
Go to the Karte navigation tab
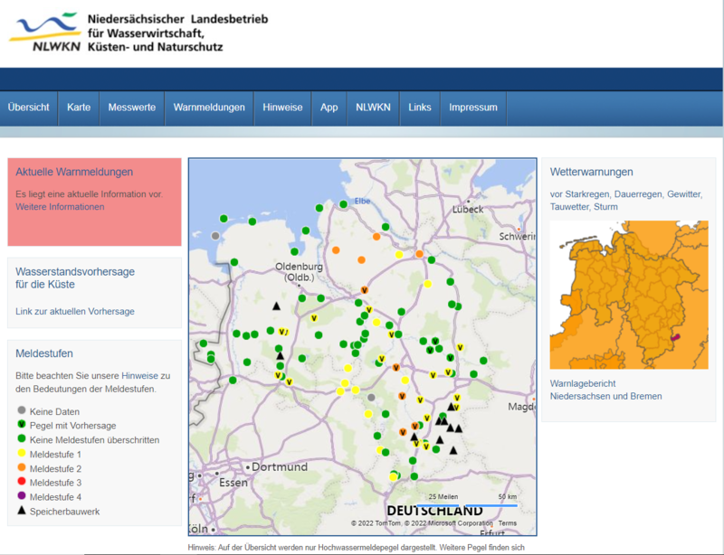[79, 108]
